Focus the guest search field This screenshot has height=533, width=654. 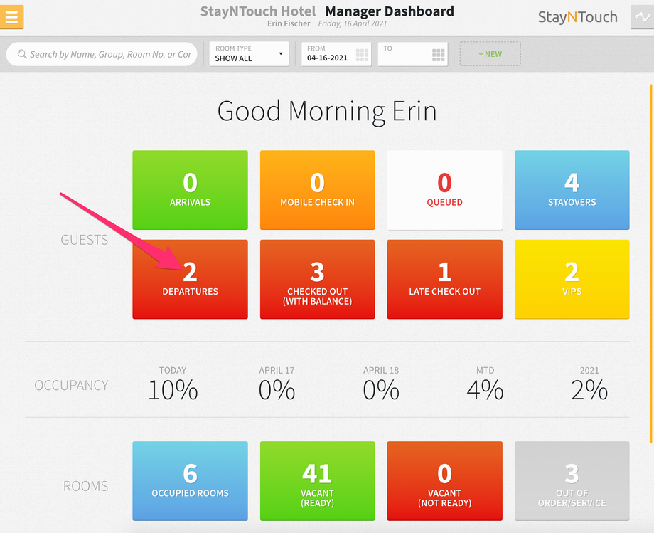[x=102, y=54]
